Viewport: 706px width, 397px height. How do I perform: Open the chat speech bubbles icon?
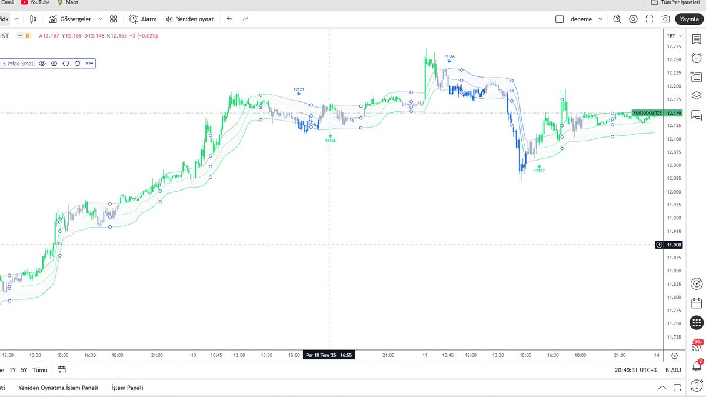[697, 114]
